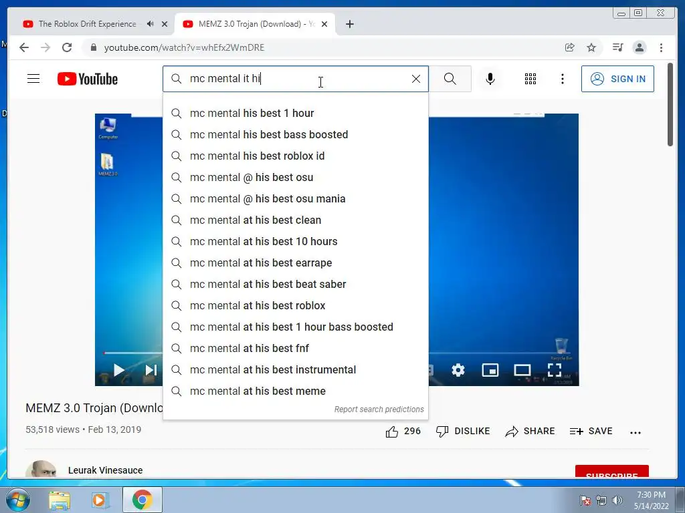The height and width of the screenshot is (513, 685).
Task: Open Leurak Vinesauce channel avatar
Action: 41,470
